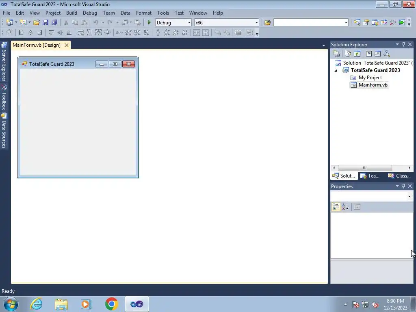416x312 pixels.
Task: Open the Tools menu
Action: click(163, 13)
